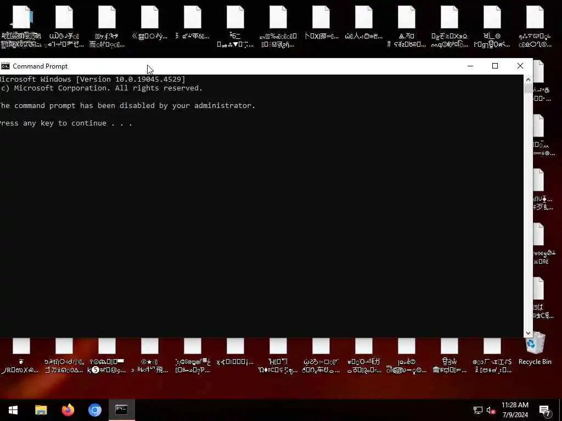Open File Explorer from the taskbar

tap(41, 410)
